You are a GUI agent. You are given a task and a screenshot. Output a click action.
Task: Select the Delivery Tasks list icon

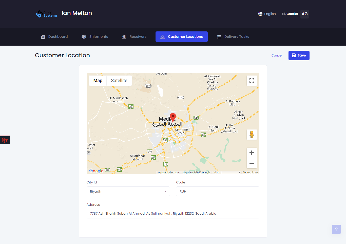(x=219, y=36)
